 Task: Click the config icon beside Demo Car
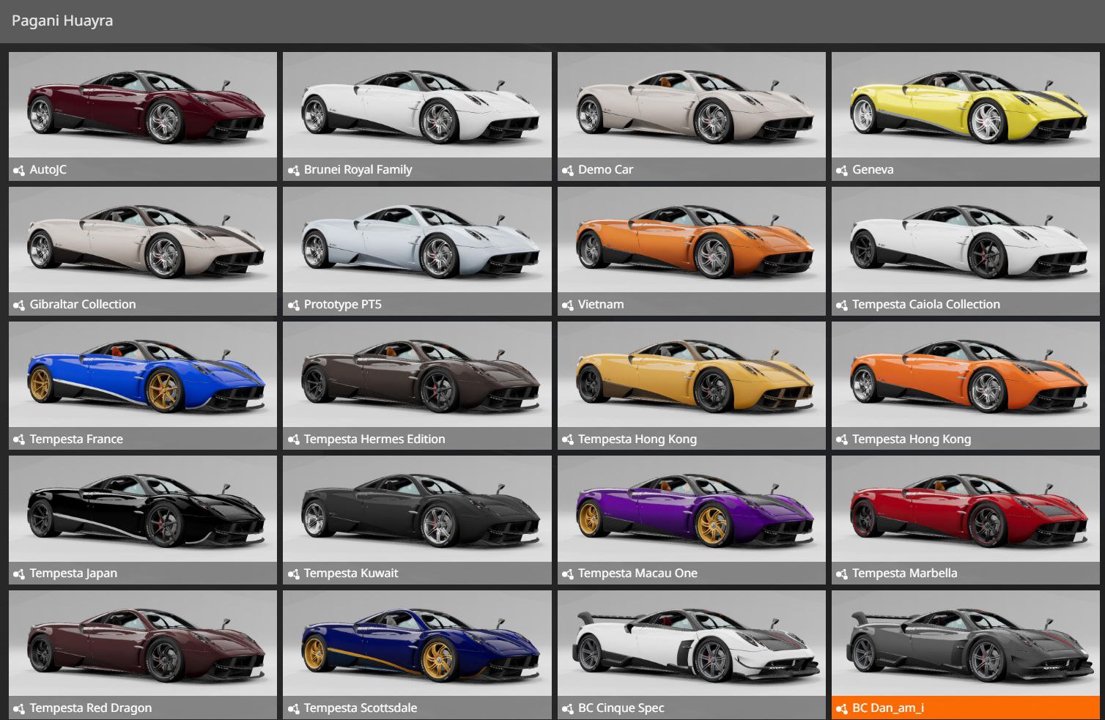(567, 170)
